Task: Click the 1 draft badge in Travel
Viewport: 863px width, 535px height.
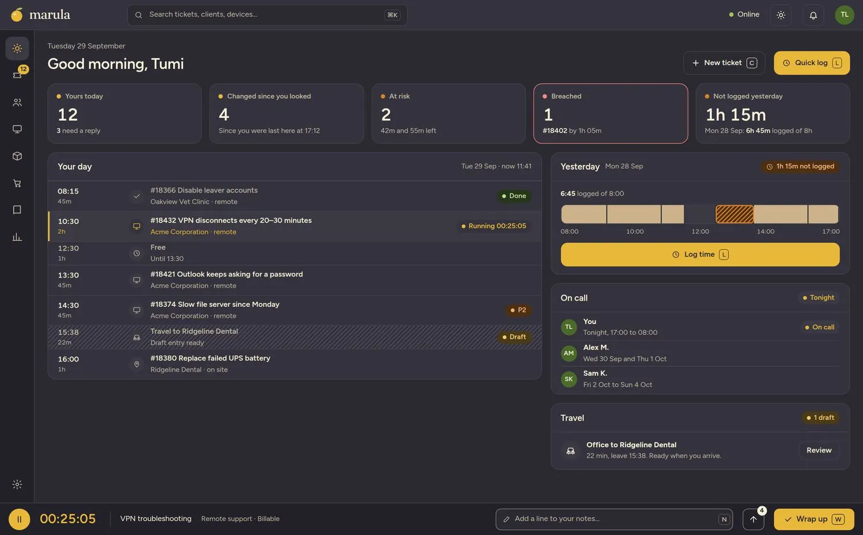Action: pyautogui.click(x=820, y=418)
